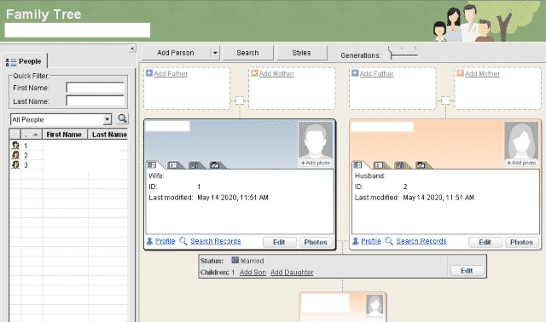
Task: Expand the All People filter dropdown
Action: 107,119
